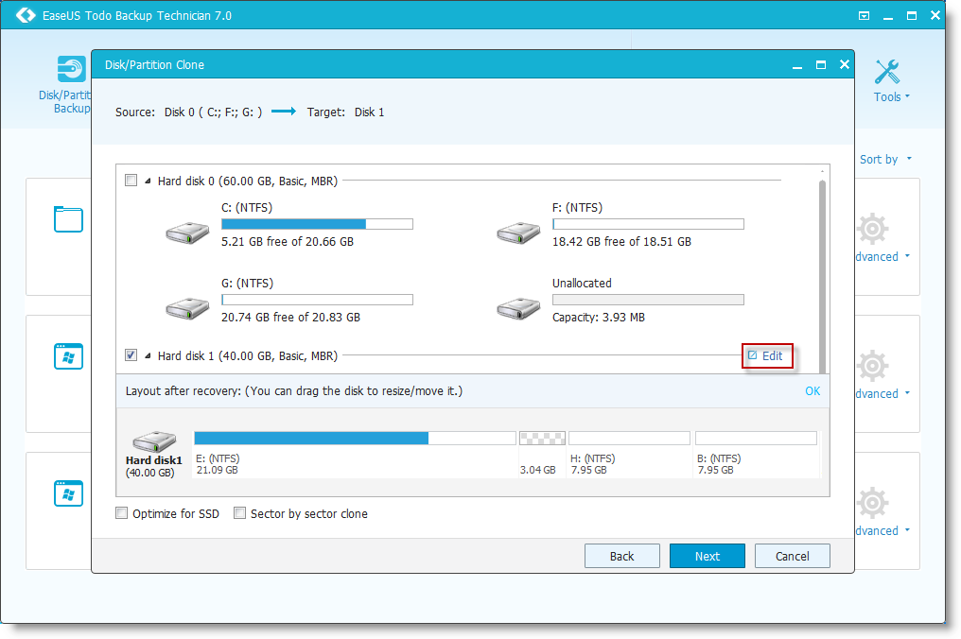Open the Sort by dropdown
961x639 pixels.
click(x=885, y=160)
